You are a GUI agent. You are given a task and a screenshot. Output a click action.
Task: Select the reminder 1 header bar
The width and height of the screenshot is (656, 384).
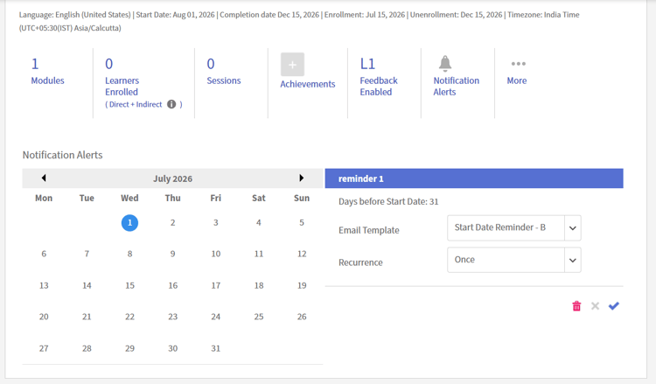coord(474,178)
